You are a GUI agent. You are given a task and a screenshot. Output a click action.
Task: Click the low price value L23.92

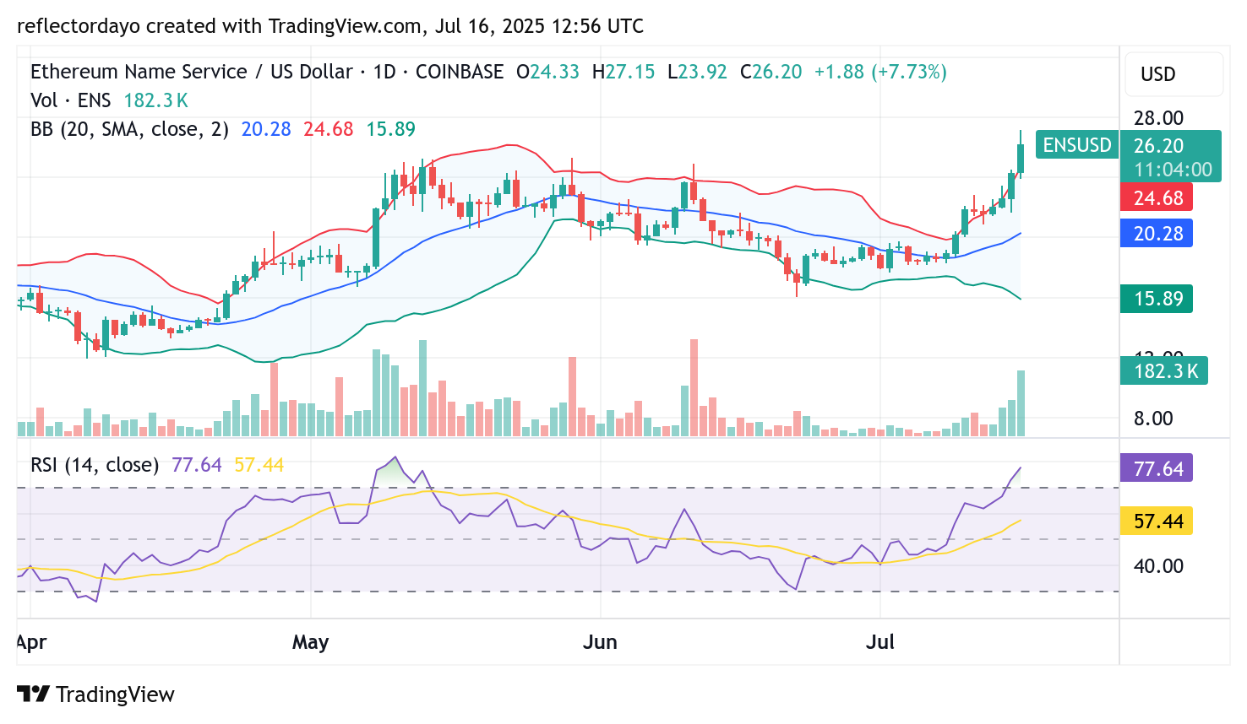pyautogui.click(x=697, y=72)
